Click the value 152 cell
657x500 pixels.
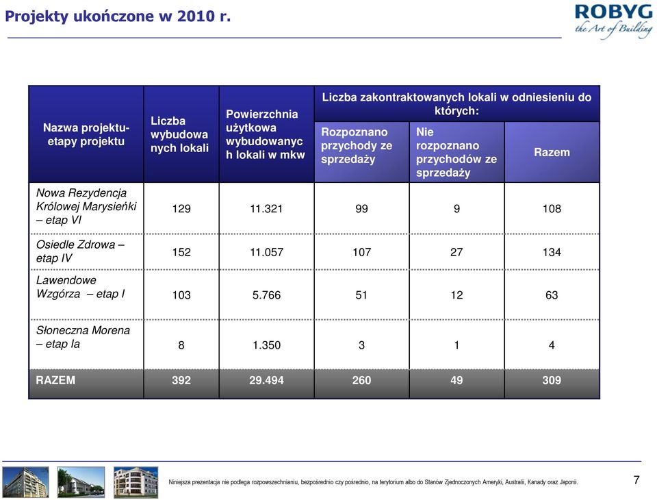pos(181,252)
